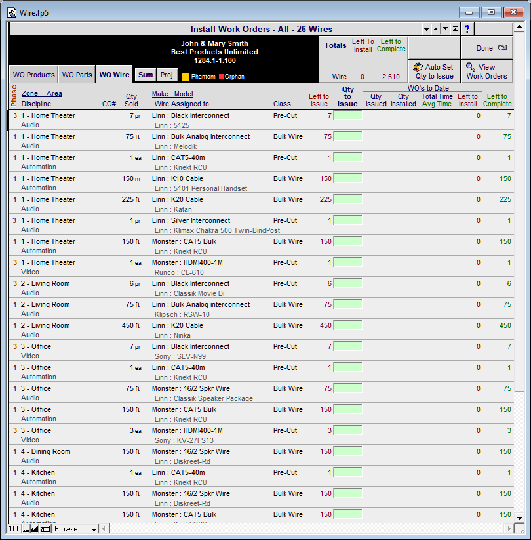Open the Sum tab
Viewport: 531px width, 540px height.
pyautogui.click(x=146, y=75)
